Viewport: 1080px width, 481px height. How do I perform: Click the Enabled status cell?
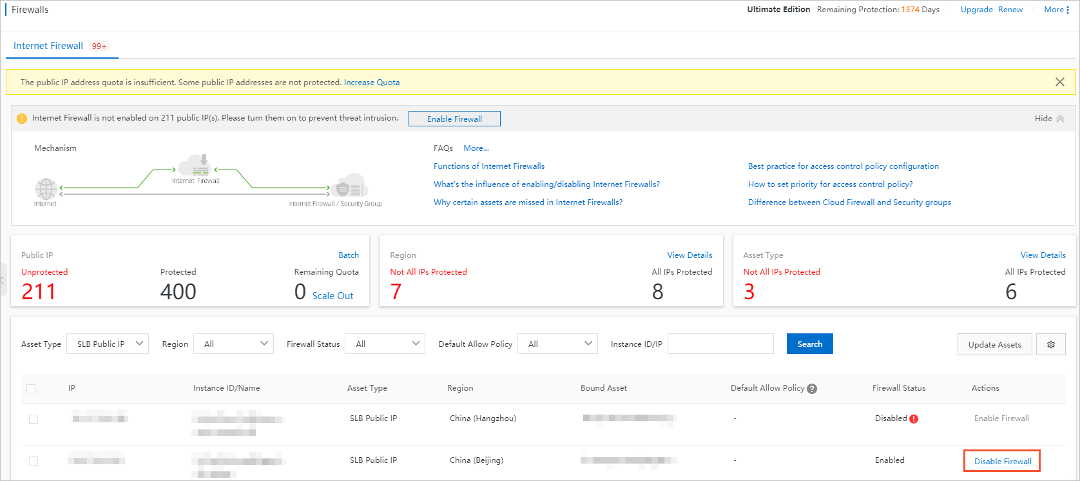coord(890,460)
